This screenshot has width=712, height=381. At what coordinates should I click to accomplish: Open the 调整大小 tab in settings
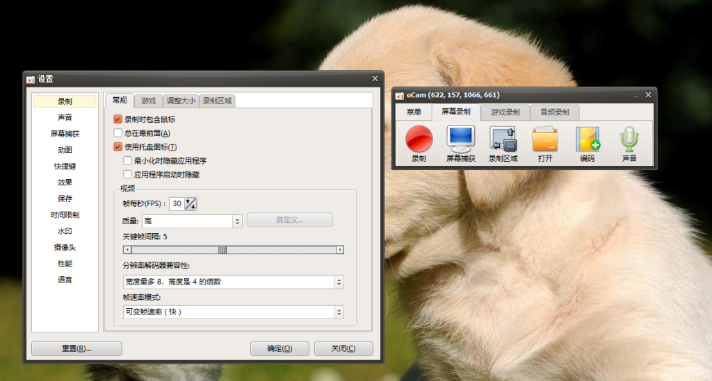[x=181, y=101]
